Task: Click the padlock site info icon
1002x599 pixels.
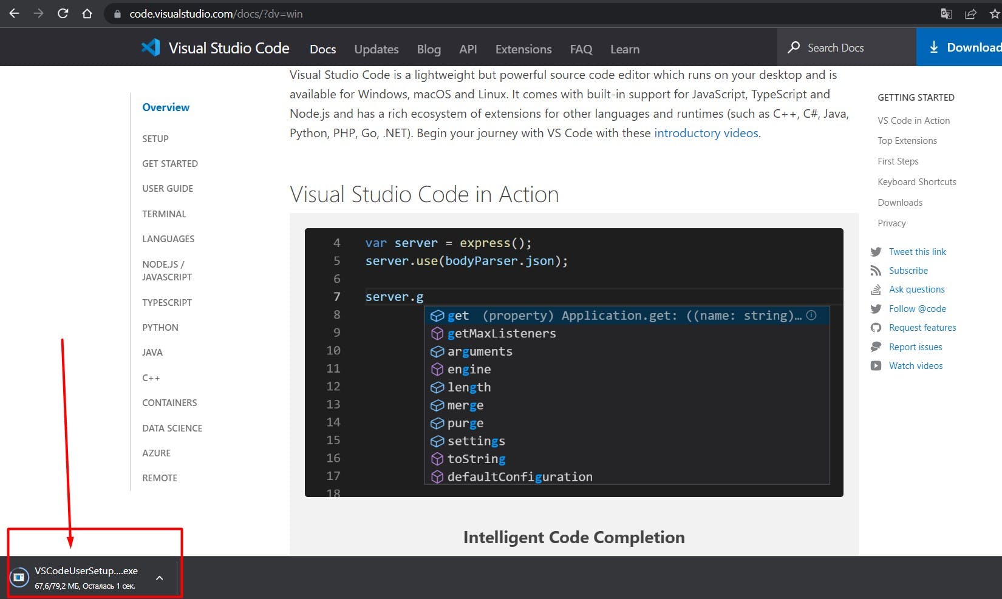Action: click(x=117, y=14)
